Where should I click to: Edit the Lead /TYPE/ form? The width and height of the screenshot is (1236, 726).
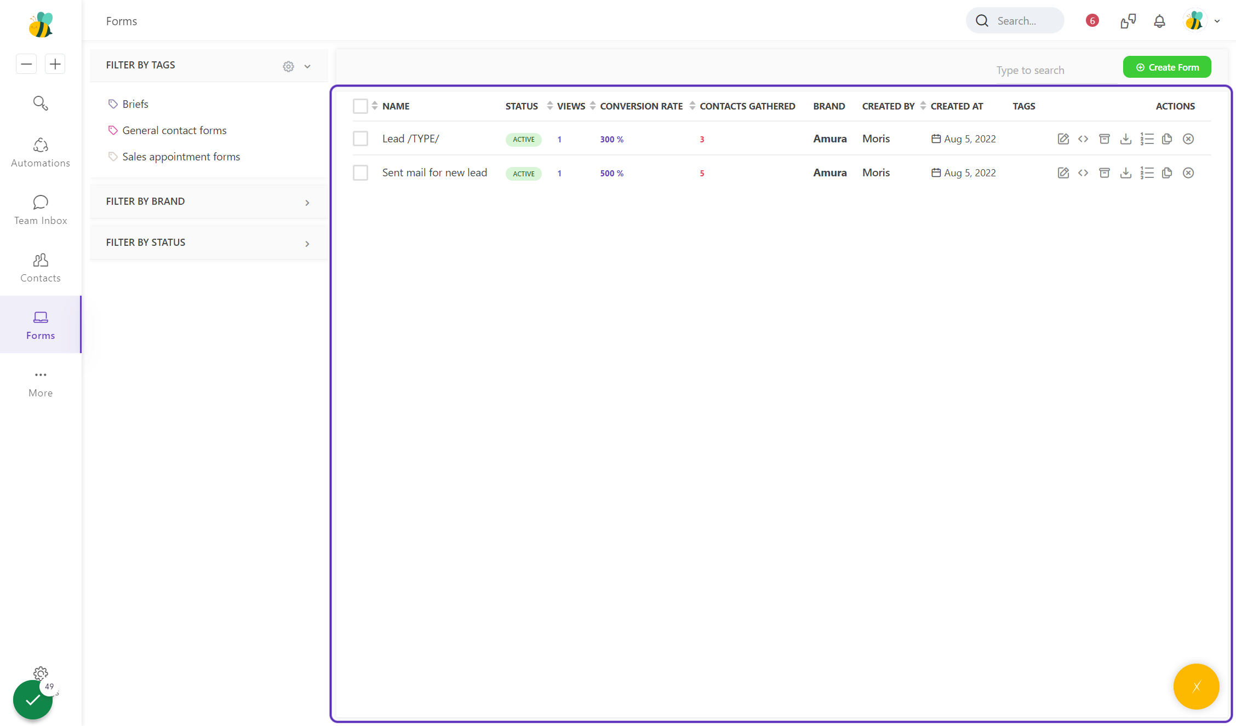click(1063, 139)
